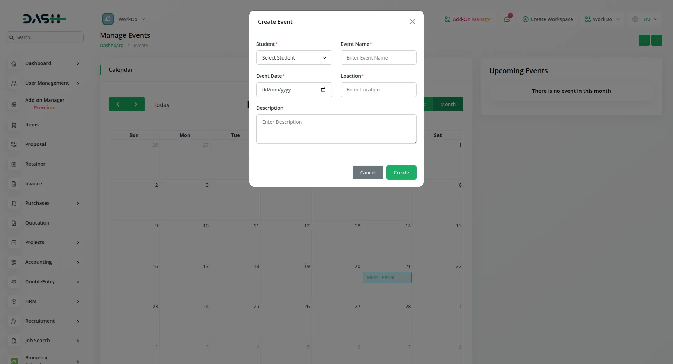Open the Event Date calendar picker icon

point(323,90)
